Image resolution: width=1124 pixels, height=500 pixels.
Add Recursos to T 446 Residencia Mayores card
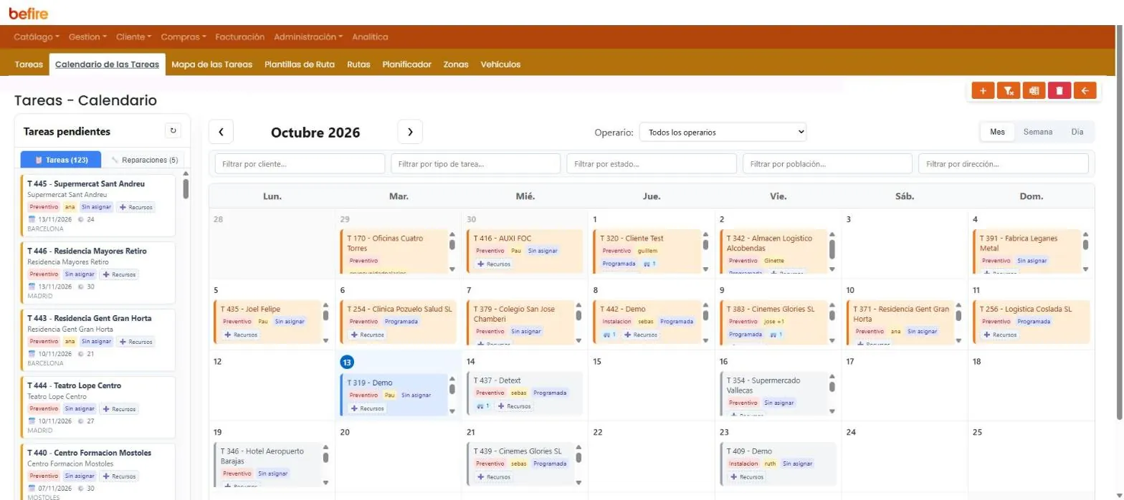pyautogui.click(x=120, y=274)
